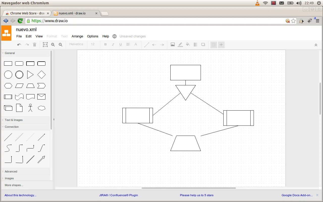This screenshot has width=323, height=202.
Task: Choose the line end arrow icon
Action: coord(162,45)
